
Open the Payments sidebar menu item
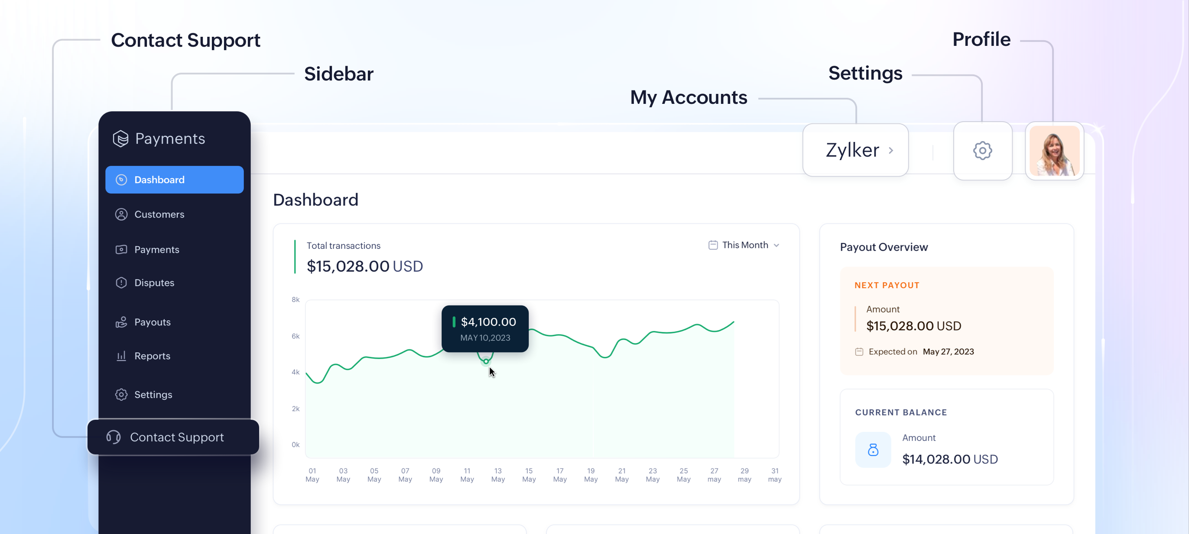click(x=156, y=250)
